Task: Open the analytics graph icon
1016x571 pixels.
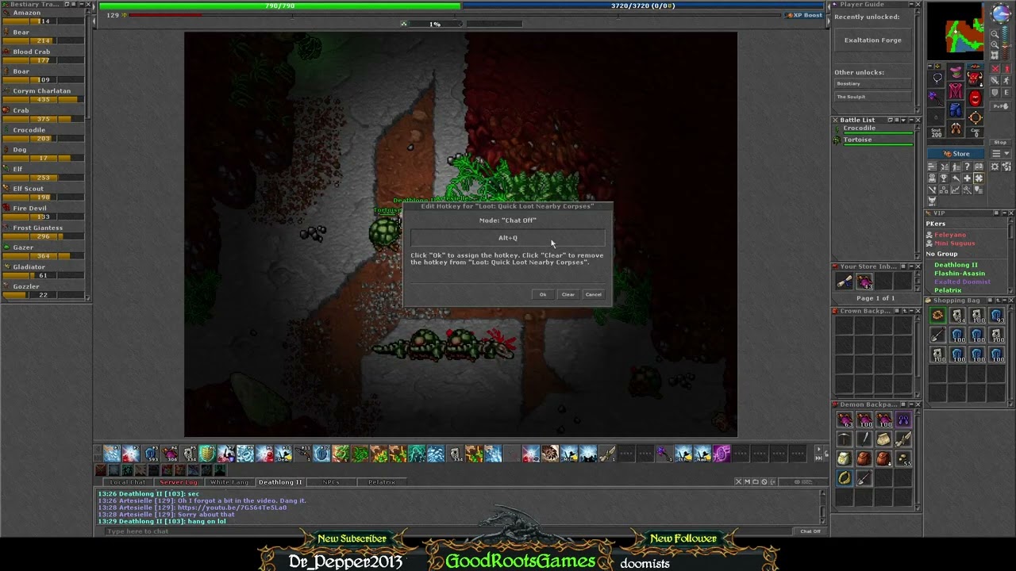Action: click(956, 190)
